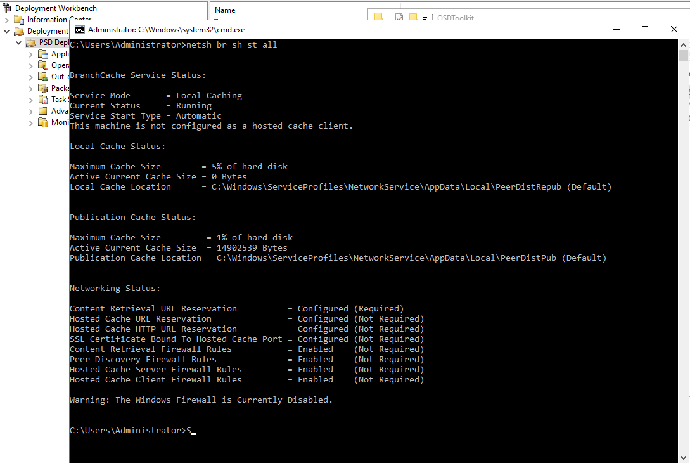
Task: Click the 'Publication Cache Status:' heading
Action: [133, 217]
